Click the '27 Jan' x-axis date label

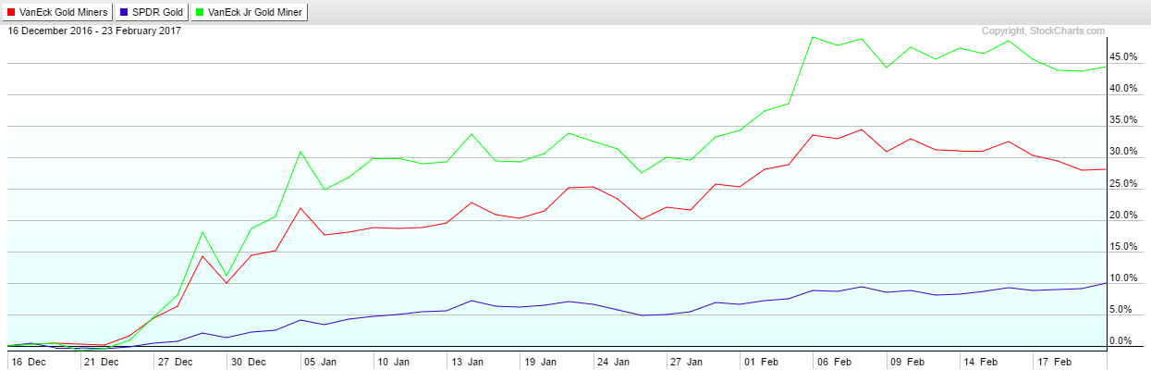click(686, 362)
